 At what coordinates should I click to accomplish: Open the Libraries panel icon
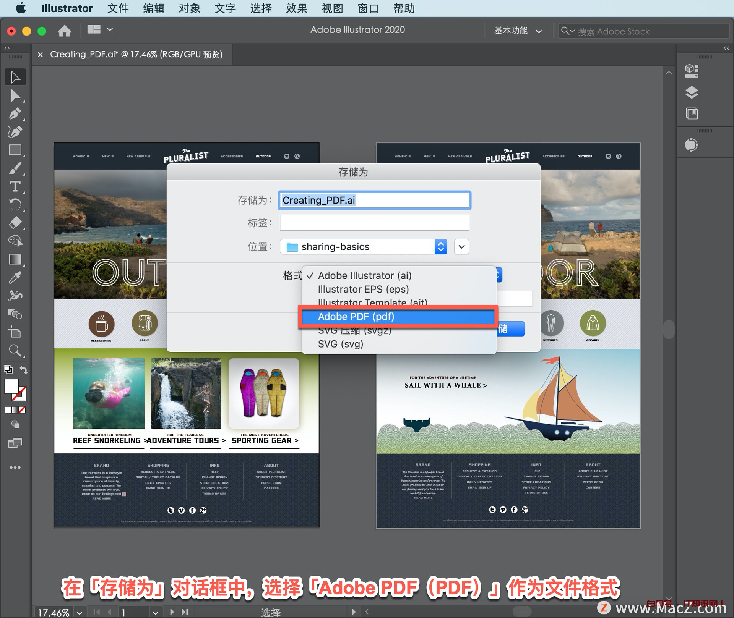(x=692, y=113)
